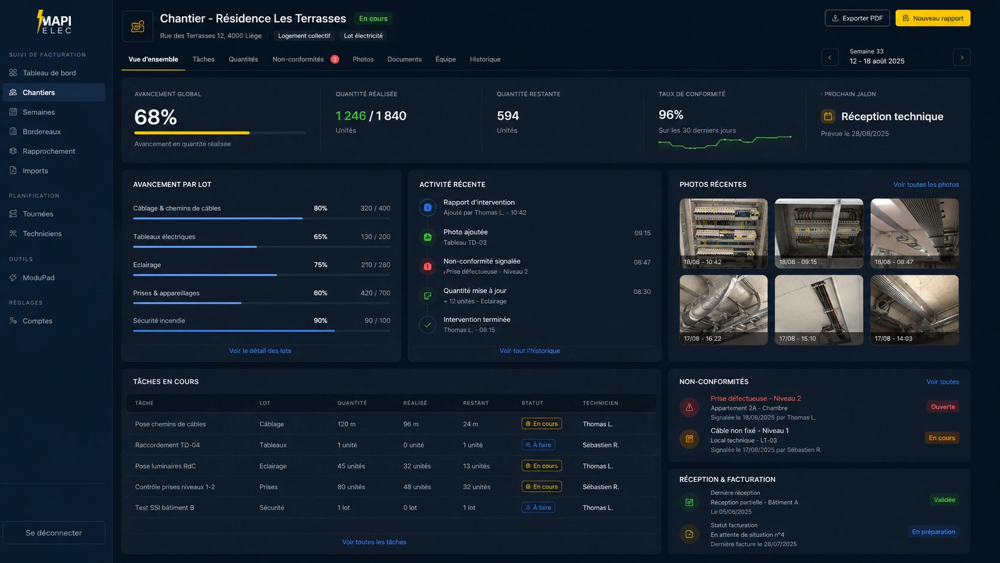The width and height of the screenshot is (1000, 563).
Task: Click the Semaines calendar icon
Action: click(13, 112)
